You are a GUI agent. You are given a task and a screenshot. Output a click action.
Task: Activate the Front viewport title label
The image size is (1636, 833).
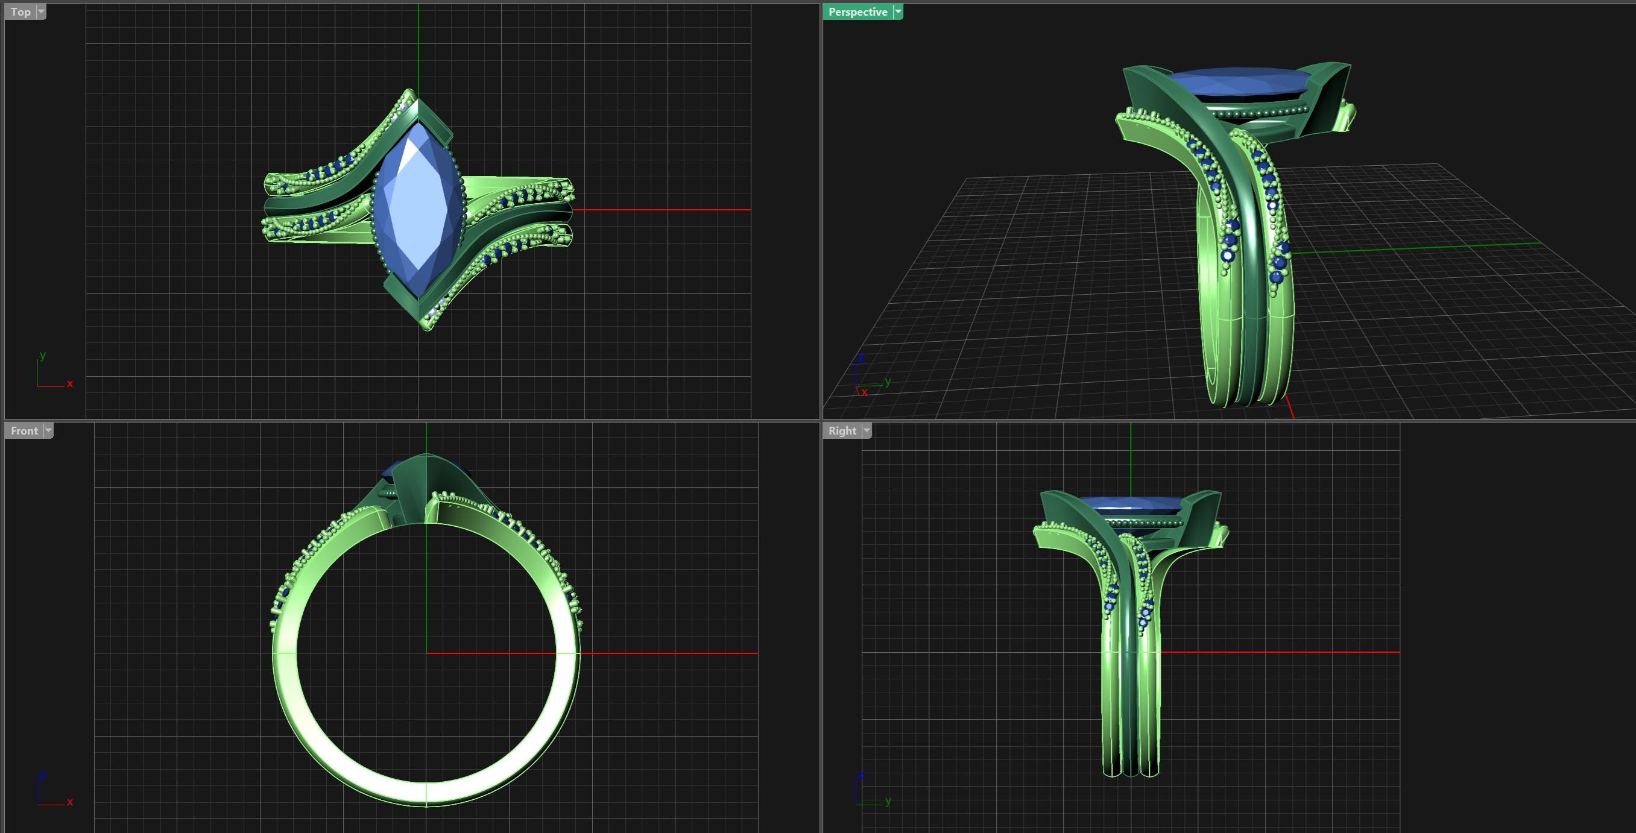[24, 430]
